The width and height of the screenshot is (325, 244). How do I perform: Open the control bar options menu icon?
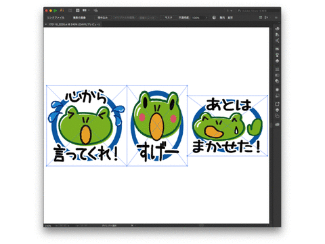point(276,18)
